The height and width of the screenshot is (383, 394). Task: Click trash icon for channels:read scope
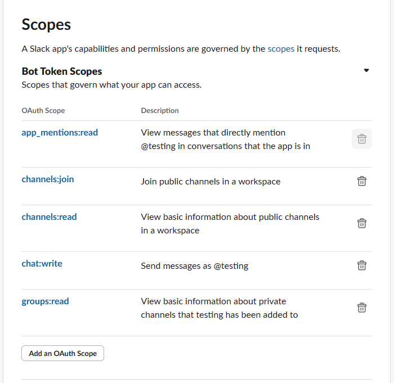pos(362,223)
